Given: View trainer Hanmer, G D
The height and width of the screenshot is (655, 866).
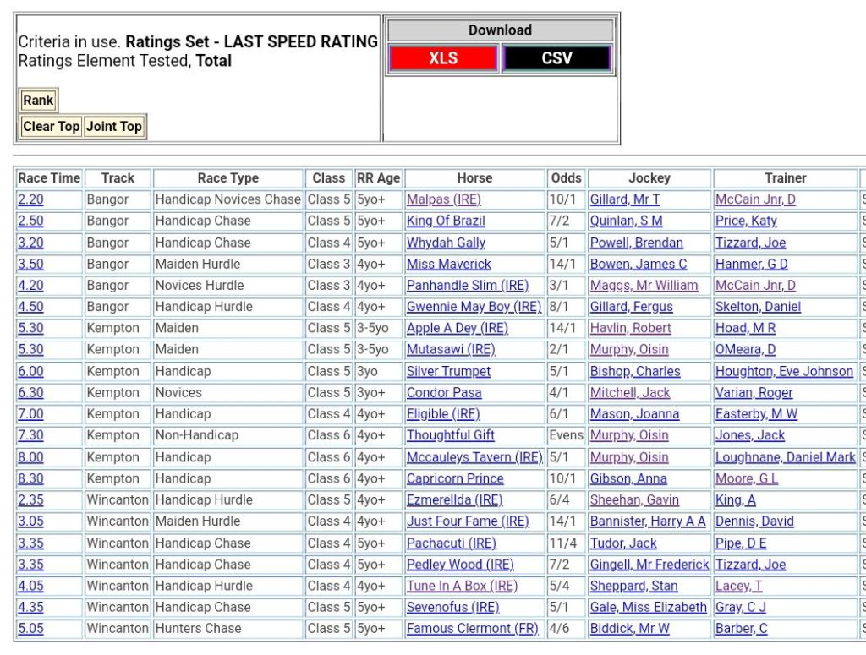Looking at the screenshot, I should [x=751, y=264].
